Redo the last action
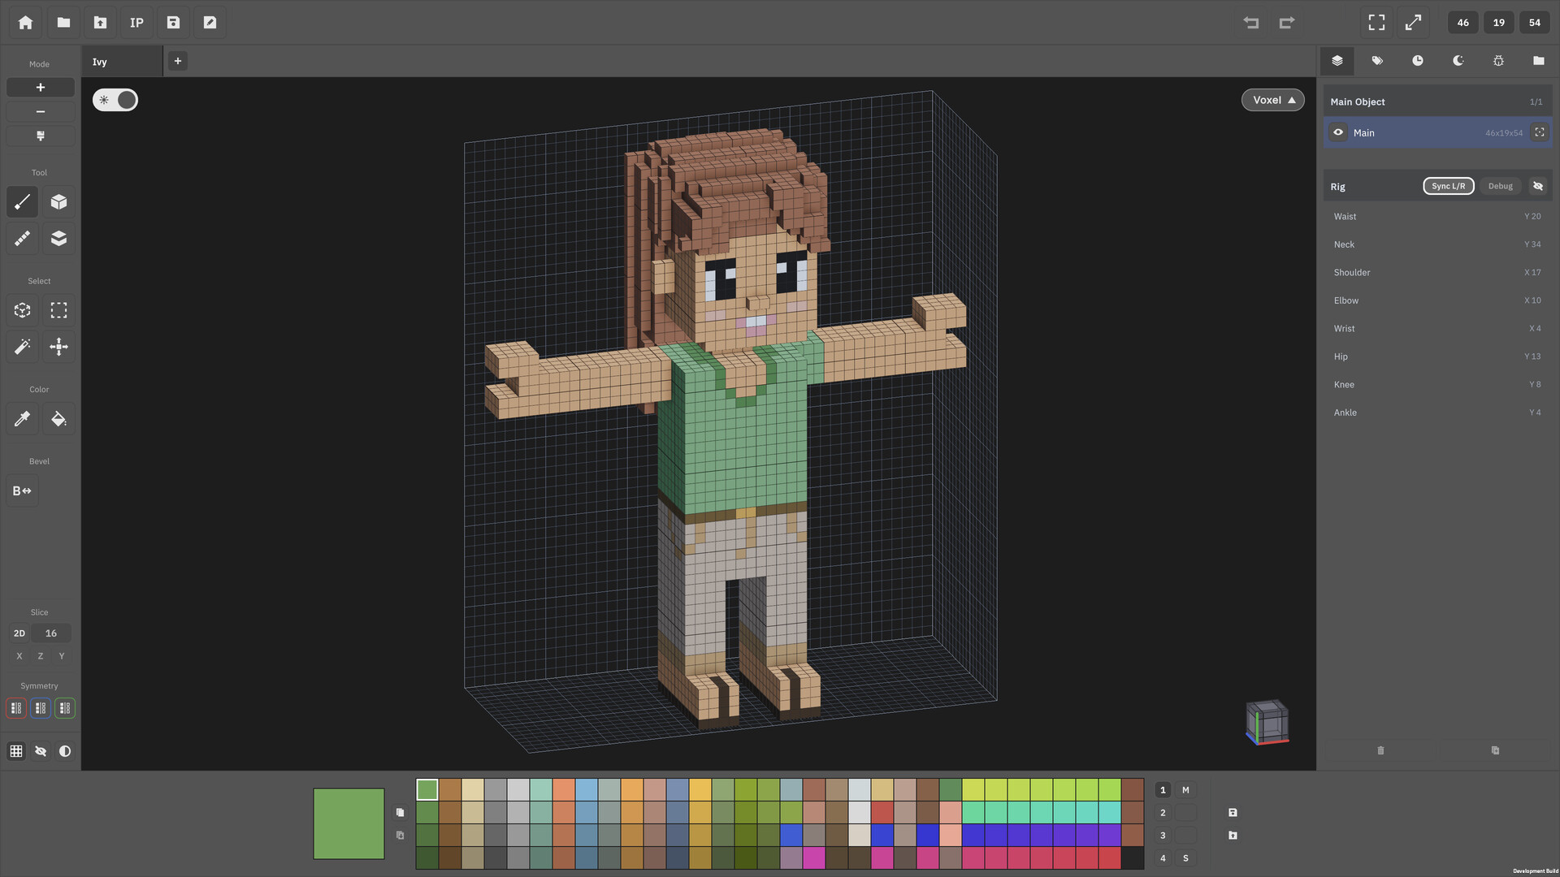 (1287, 23)
